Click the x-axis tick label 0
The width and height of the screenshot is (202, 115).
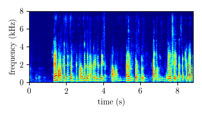[x=29, y=91]
